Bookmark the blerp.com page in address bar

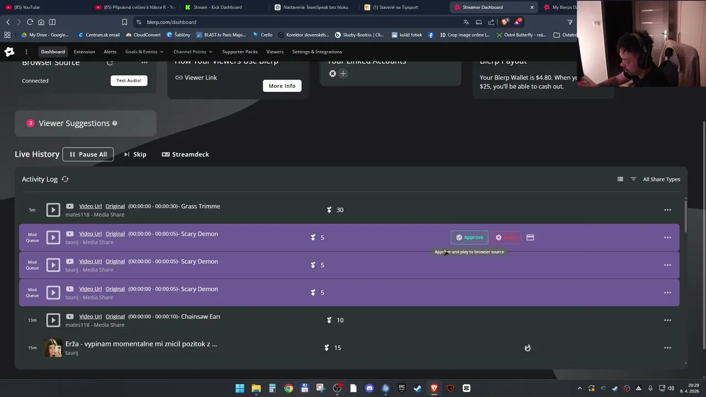click(x=125, y=22)
